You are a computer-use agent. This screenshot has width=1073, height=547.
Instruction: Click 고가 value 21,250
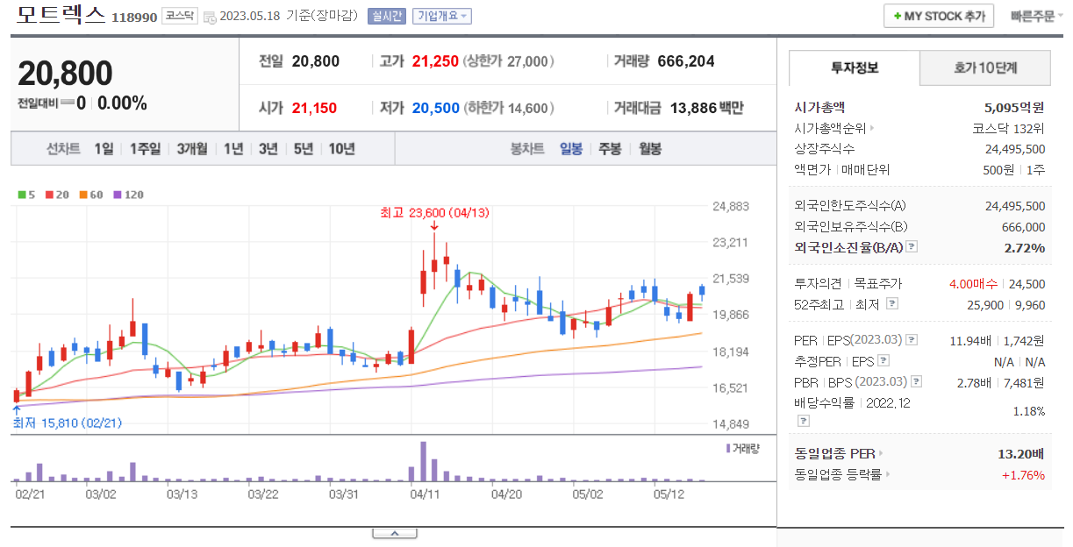[x=435, y=61]
